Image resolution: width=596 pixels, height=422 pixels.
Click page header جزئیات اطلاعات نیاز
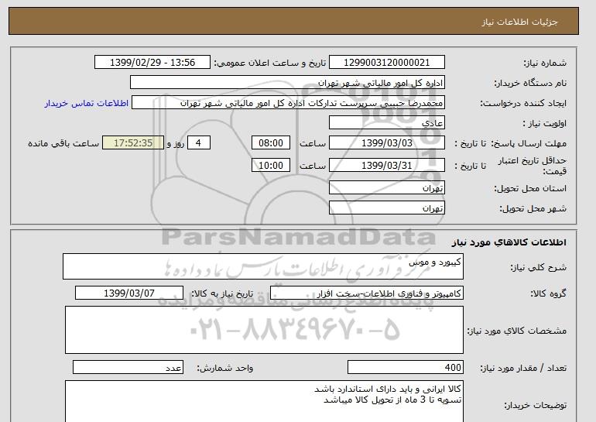519,22
